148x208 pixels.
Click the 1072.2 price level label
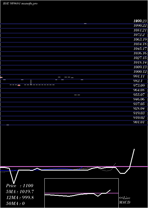(x=139, y=35)
